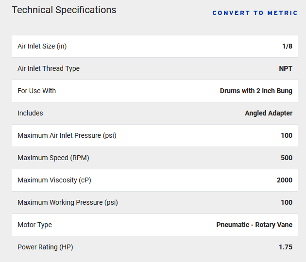Click the Motor Type label
Viewport: 306px width, 262px height.
click(x=35, y=225)
